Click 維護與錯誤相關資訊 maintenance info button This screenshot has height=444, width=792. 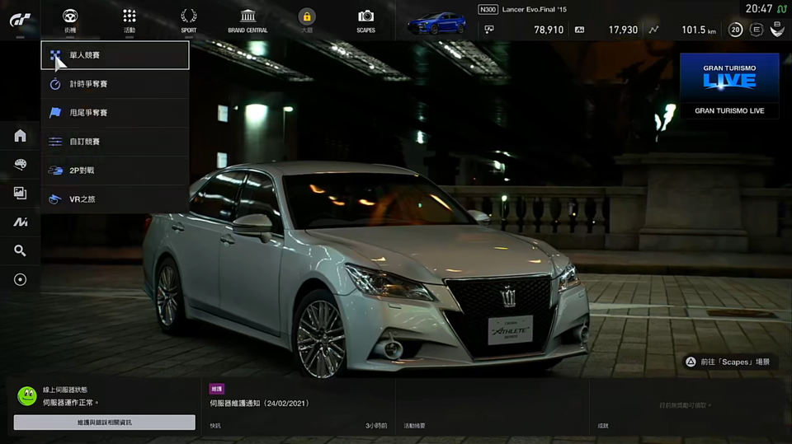(x=105, y=423)
